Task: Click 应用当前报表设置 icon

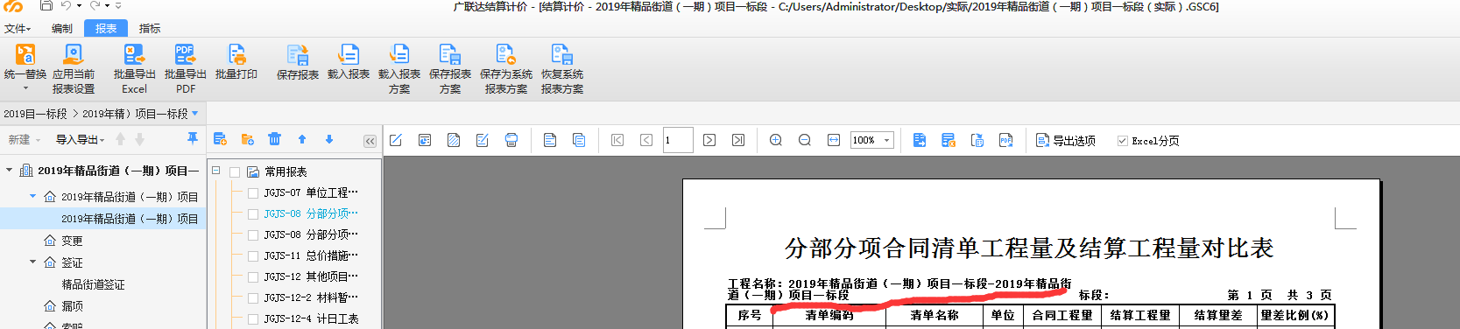Action: [x=74, y=55]
